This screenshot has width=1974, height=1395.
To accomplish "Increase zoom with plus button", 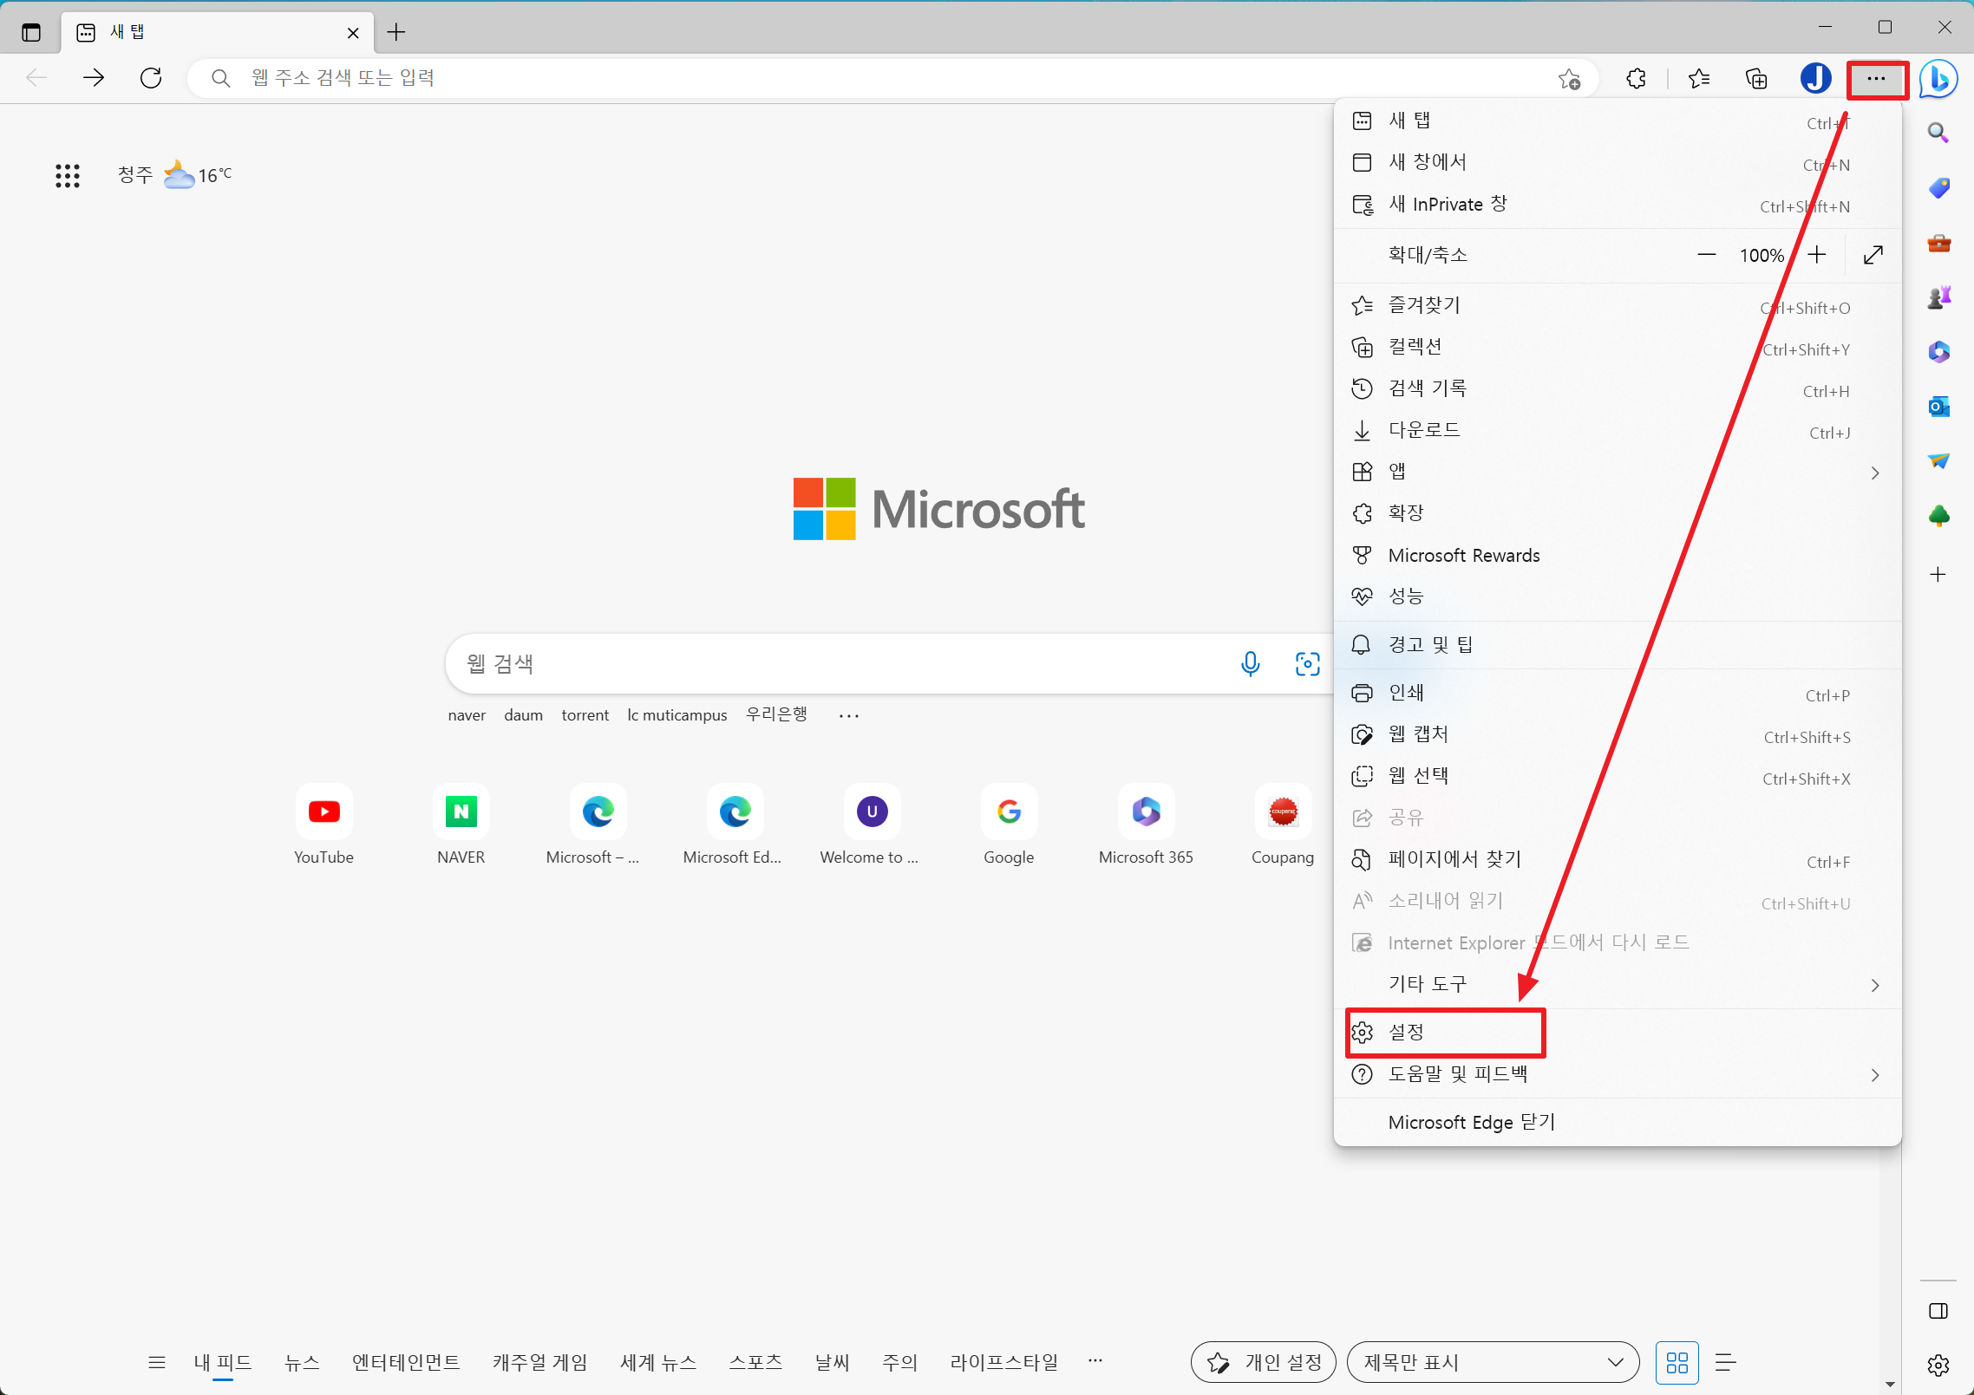I will click(1817, 255).
